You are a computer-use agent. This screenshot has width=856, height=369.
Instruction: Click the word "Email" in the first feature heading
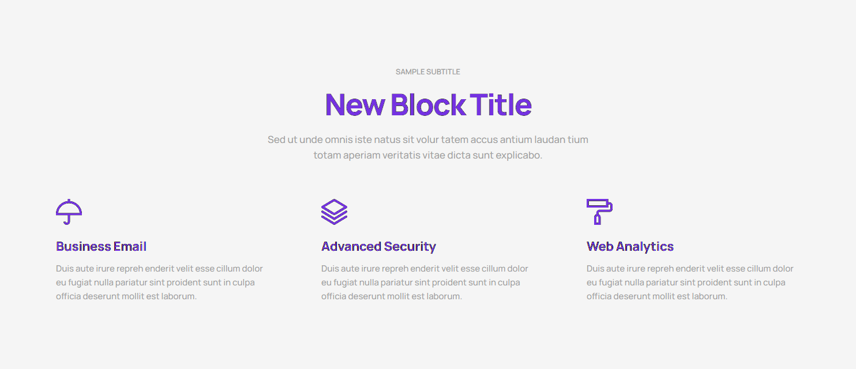click(130, 247)
